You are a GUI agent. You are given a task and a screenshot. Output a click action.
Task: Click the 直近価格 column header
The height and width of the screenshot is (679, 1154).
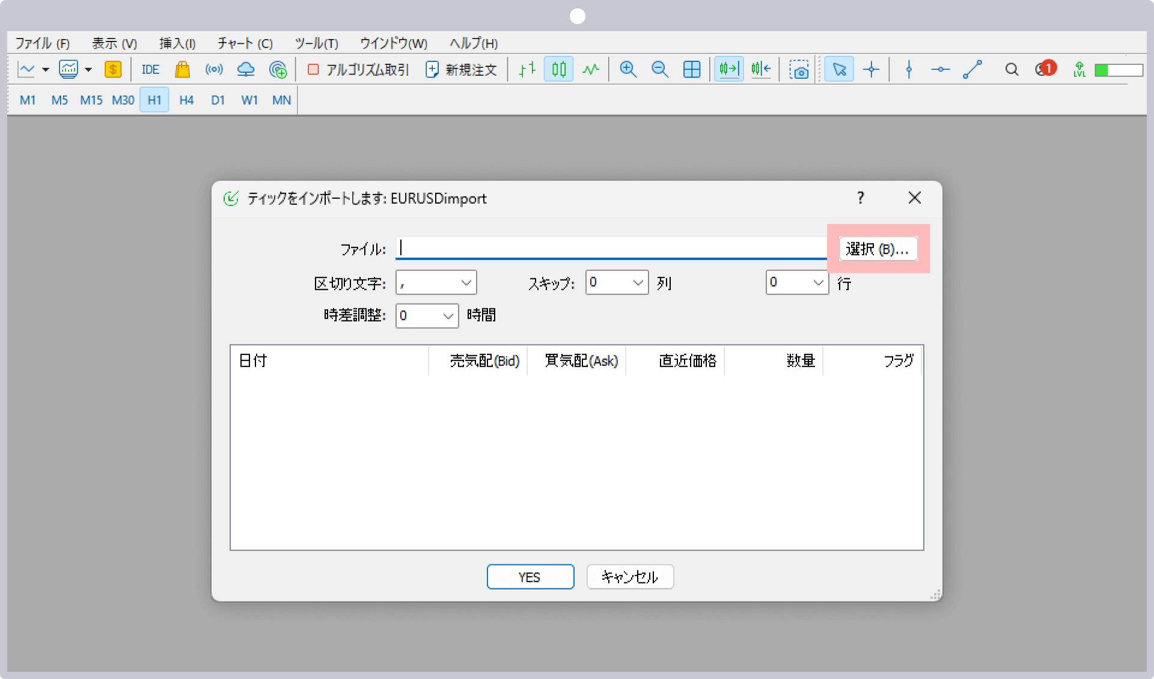click(x=676, y=361)
